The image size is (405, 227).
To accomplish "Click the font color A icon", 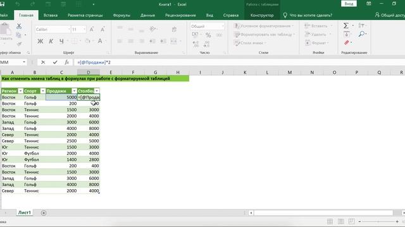I will point(100,41).
